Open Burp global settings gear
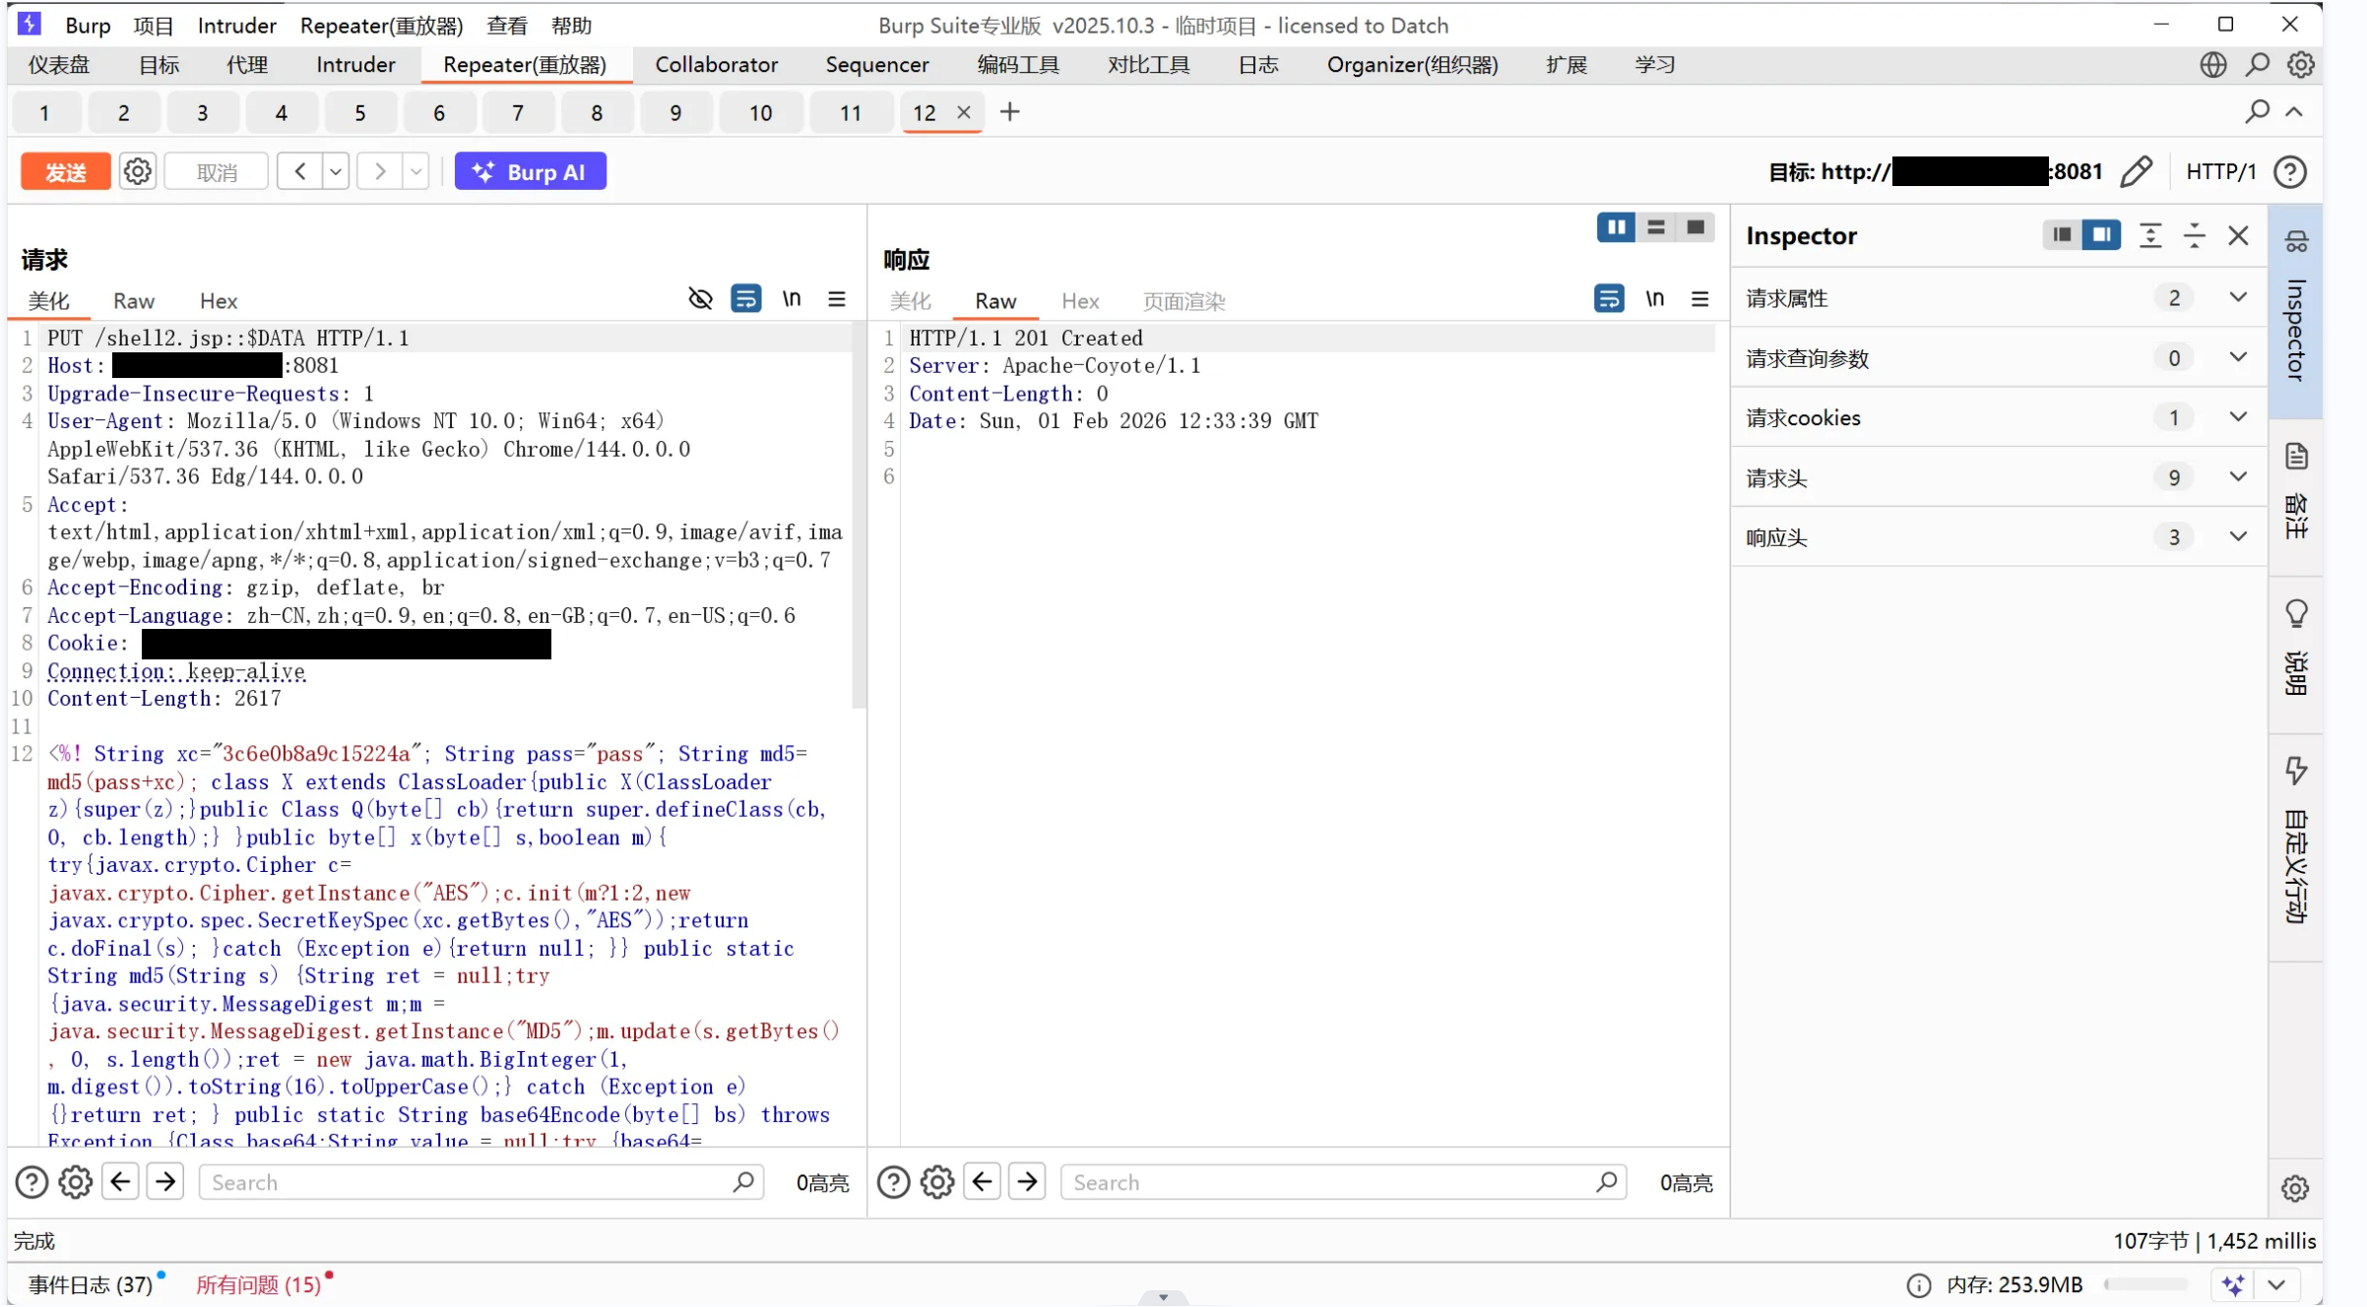The image size is (2367, 1307). coord(2300,65)
